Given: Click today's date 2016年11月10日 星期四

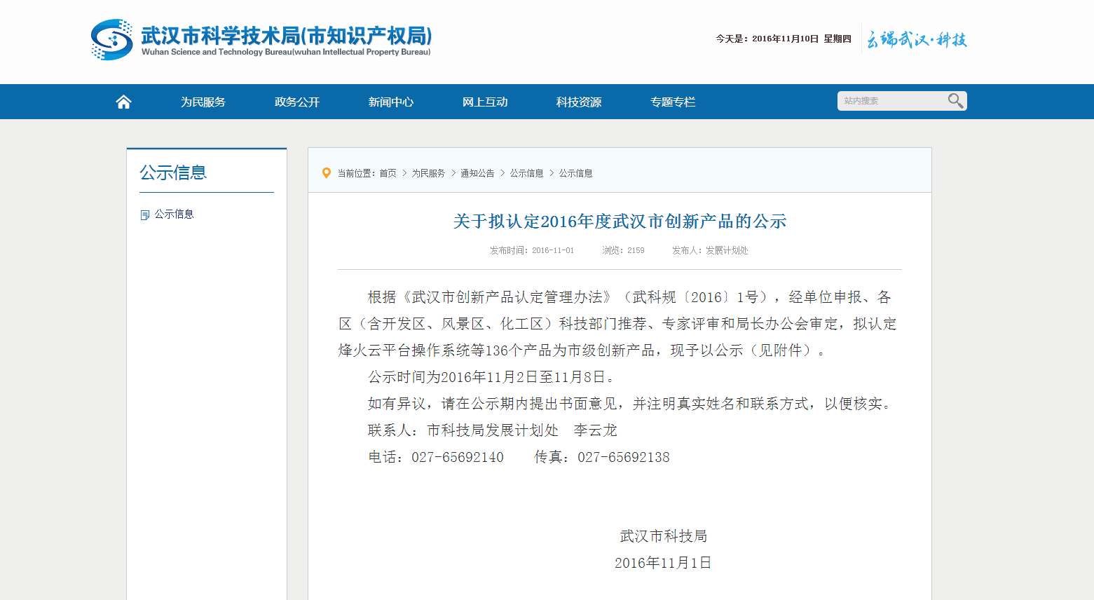Looking at the screenshot, I should (x=784, y=39).
